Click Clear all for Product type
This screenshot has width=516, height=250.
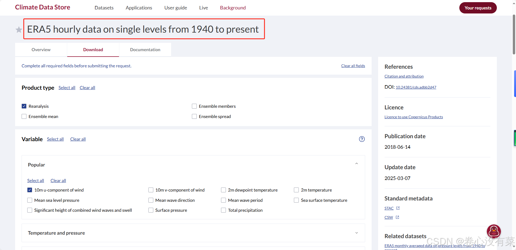click(x=87, y=88)
